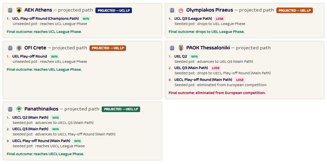The width and height of the screenshot is (327, 164).
Task: Click the LOSE tag on UEL Q3 (Main Path)
Action: coord(215,68)
